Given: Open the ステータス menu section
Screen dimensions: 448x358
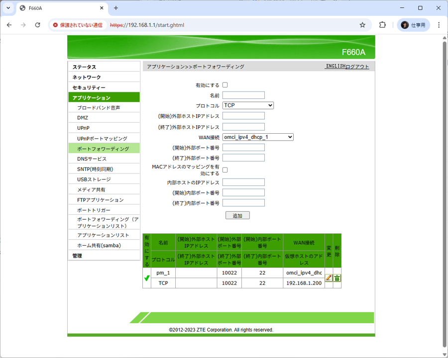Looking at the screenshot, I should [x=84, y=67].
